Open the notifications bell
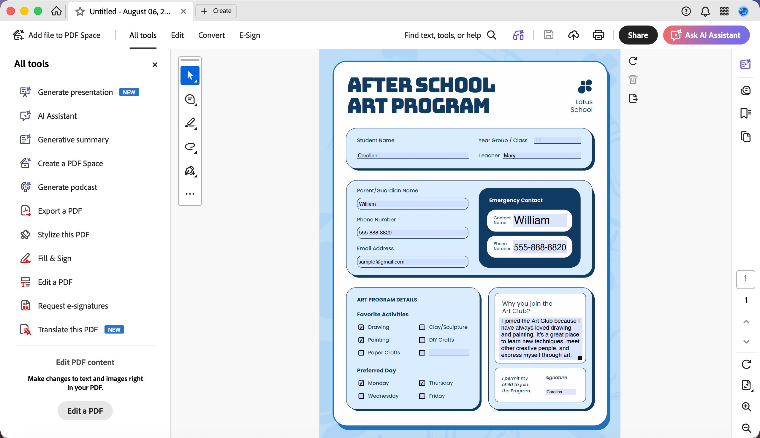 (x=705, y=12)
